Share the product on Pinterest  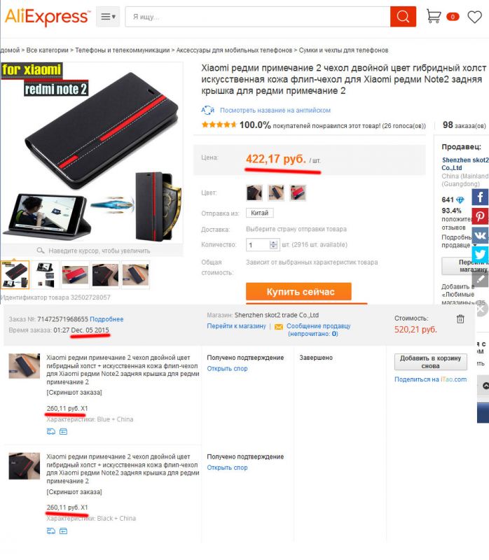pyautogui.click(x=480, y=216)
